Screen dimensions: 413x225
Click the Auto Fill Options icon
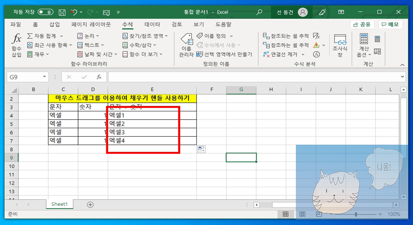point(201,149)
